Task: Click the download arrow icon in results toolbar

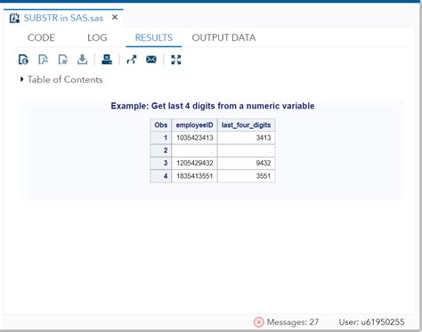Action: 82,60
